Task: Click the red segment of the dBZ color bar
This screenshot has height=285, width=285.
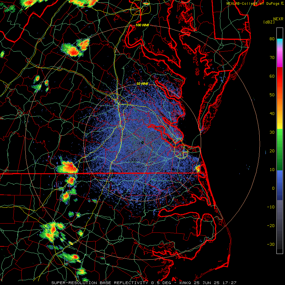Action: point(280,76)
